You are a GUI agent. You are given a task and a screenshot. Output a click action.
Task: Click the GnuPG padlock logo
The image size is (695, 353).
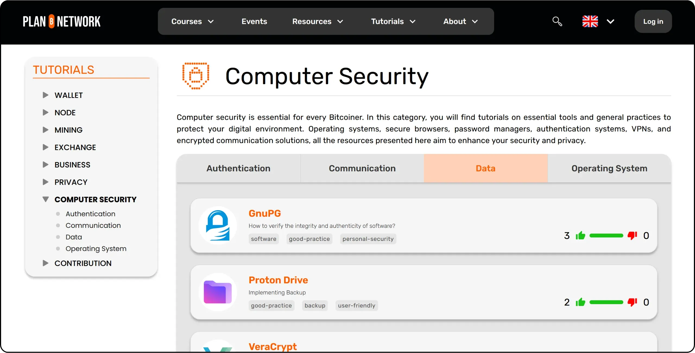[218, 225]
